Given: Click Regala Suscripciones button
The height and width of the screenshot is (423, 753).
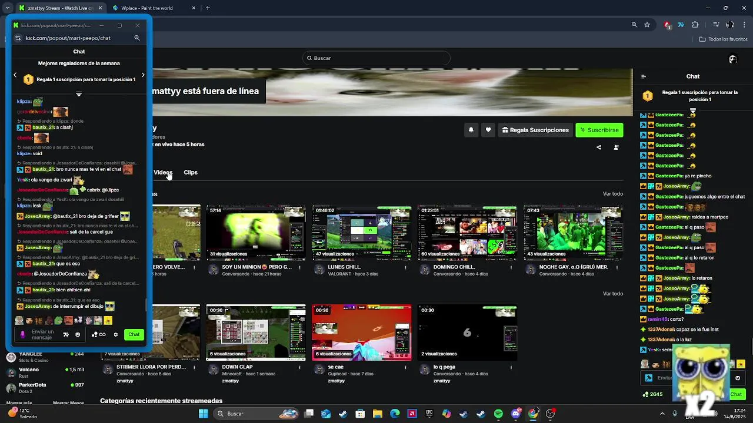Looking at the screenshot, I should tap(535, 130).
